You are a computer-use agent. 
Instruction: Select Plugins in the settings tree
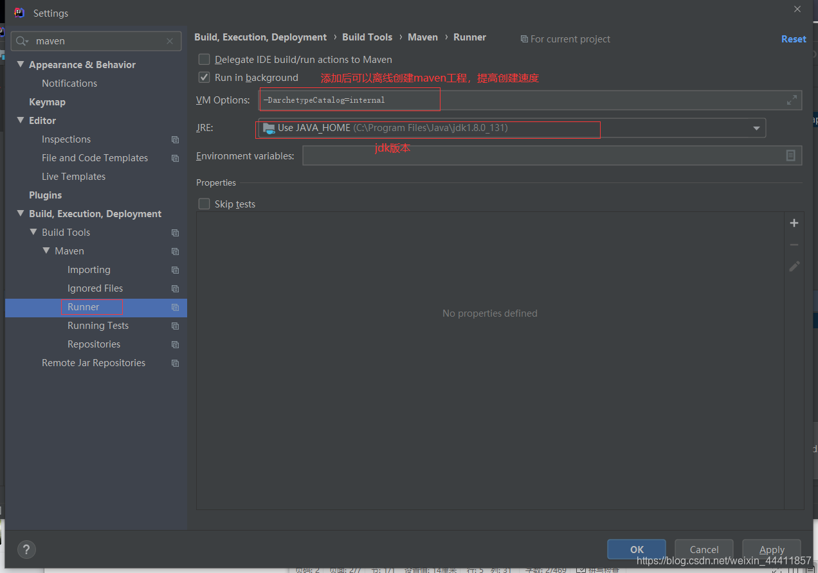click(45, 195)
